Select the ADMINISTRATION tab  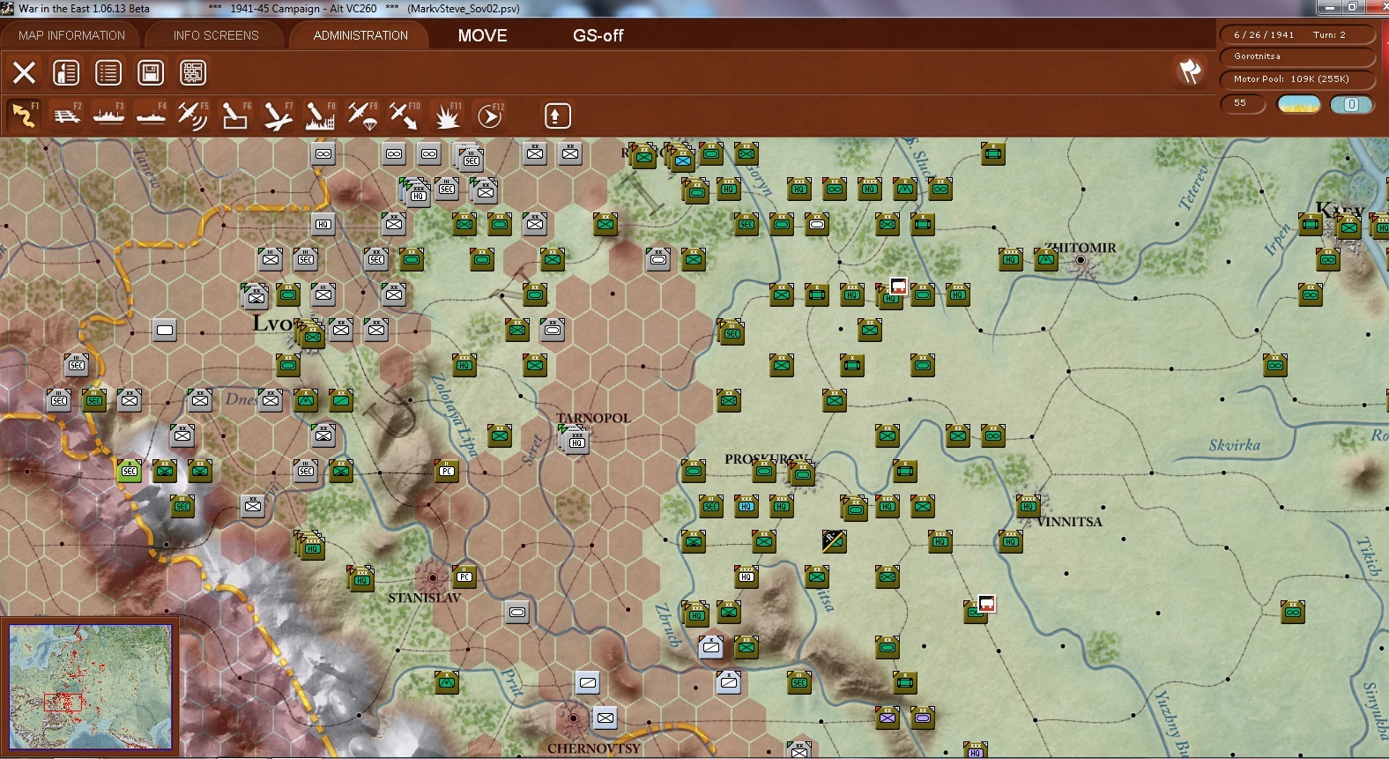pos(360,35)
